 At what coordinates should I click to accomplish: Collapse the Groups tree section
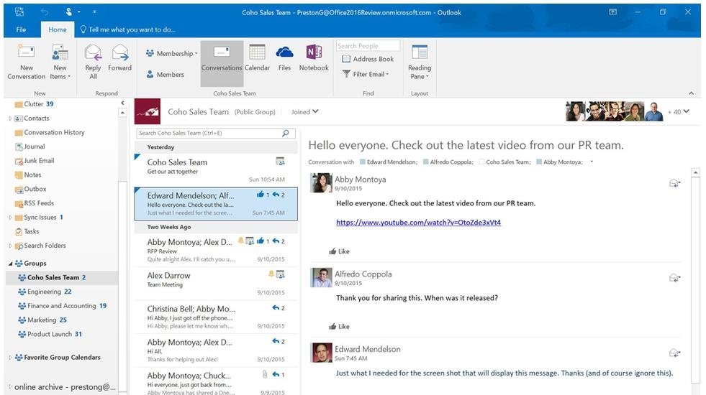(x=11, y=264)
